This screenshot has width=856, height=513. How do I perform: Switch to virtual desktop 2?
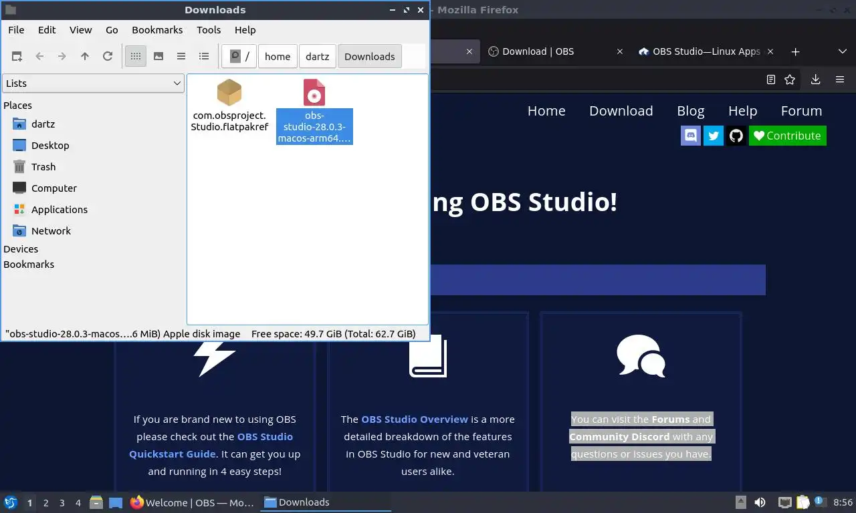(x=45, y=503)
